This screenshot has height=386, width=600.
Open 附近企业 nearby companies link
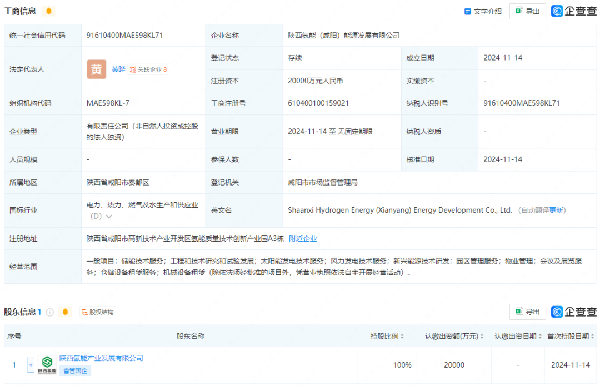(x=303, y=239)
